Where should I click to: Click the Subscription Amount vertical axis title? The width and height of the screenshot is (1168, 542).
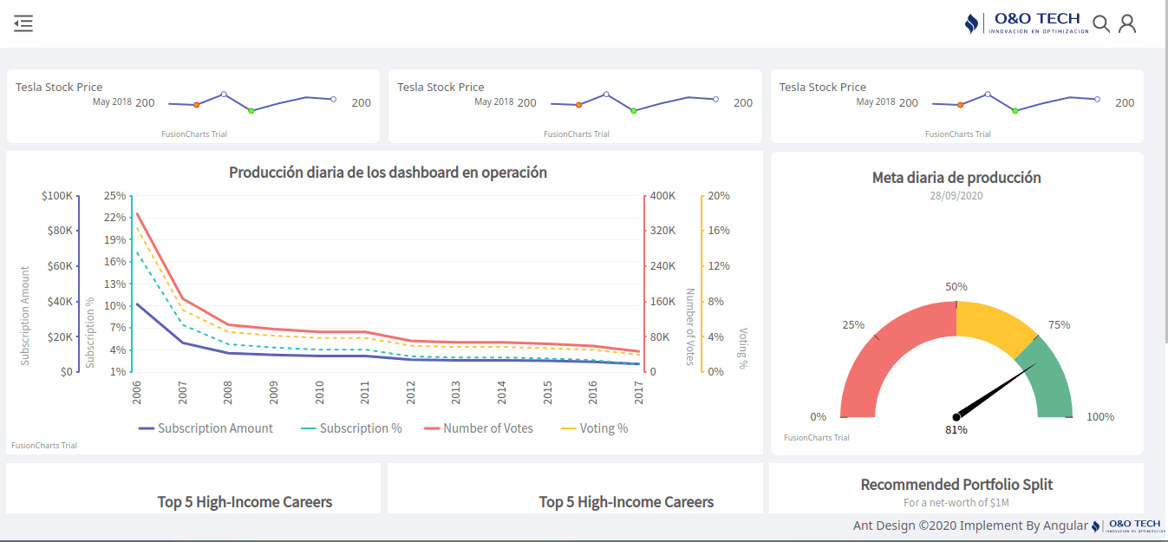25,316
